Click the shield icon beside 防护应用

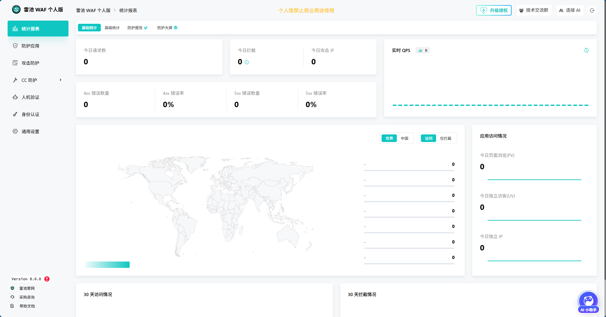15,46
